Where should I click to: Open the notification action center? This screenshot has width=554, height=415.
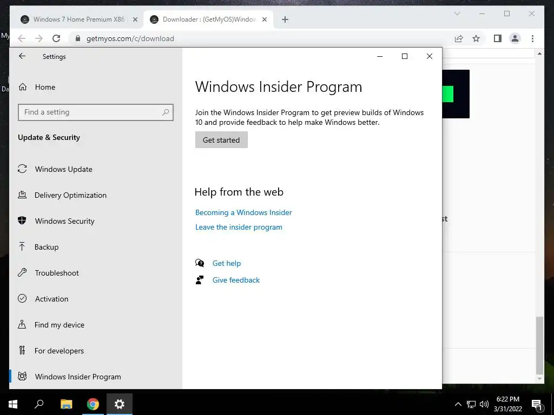point(537,404)
